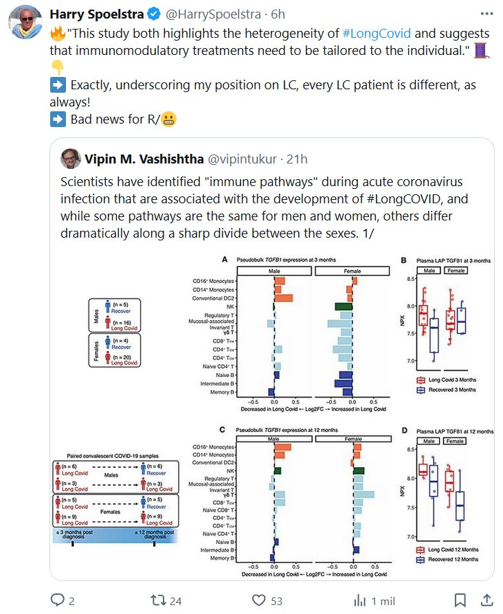The image size is (503, 614).
Task: Open Harry Spoelstra's profile picture
Action: (25, 25)
